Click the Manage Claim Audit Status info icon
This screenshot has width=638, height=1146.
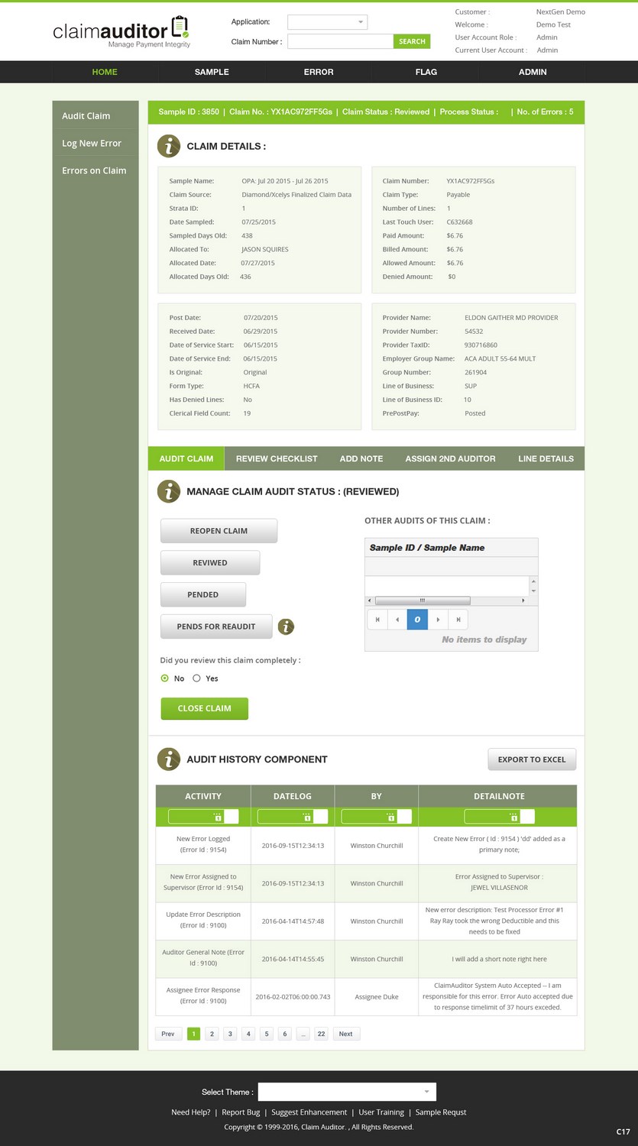[169, 491]
